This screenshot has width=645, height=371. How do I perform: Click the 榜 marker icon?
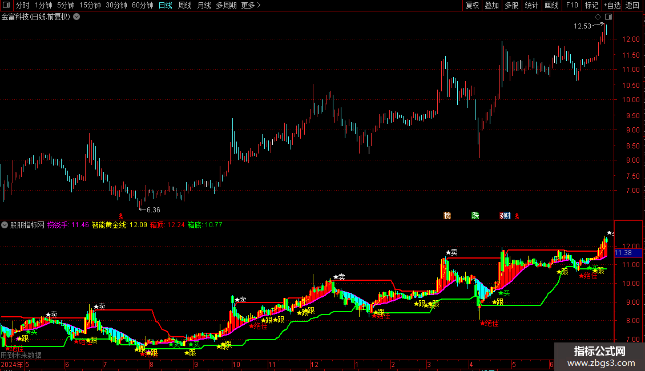click(x=447, y=216)
